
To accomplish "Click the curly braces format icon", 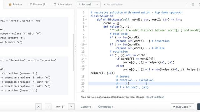I will pos(193,4).
